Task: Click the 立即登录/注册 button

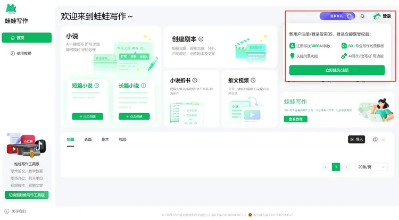Action: pos(336,70)
